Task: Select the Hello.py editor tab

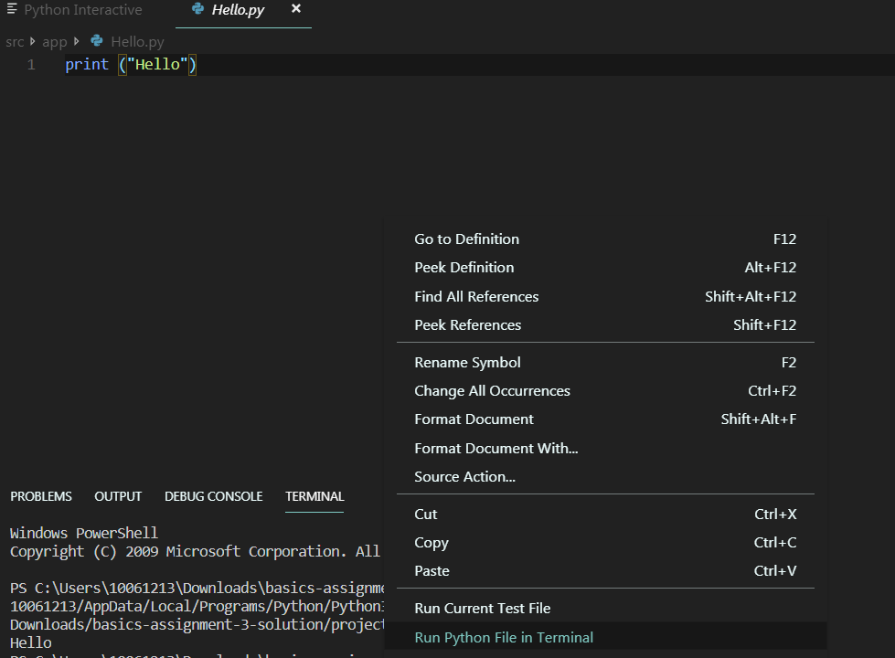Action: [x=237, y=11]
